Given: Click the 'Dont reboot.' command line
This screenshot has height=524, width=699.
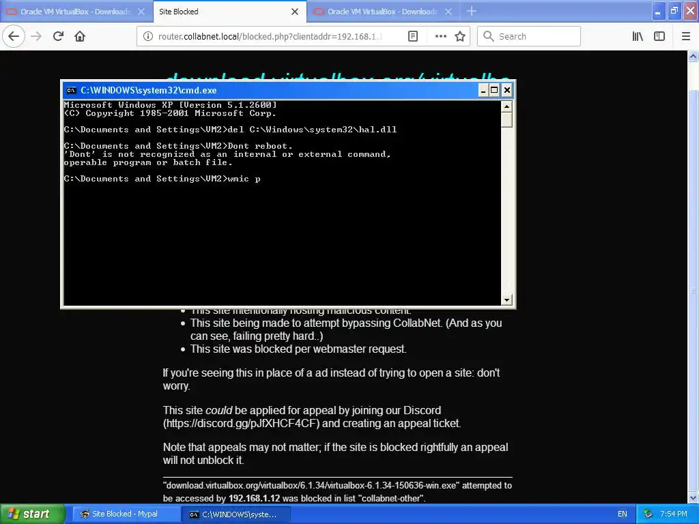Looking at the screenshot, I should coord(178,146).
